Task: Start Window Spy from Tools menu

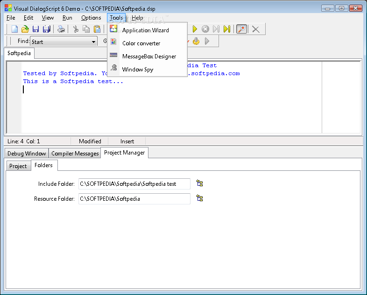Action: (x=148, y=70)
